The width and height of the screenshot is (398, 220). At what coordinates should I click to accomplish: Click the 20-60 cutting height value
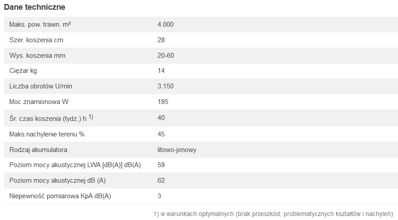pos(166,56)
